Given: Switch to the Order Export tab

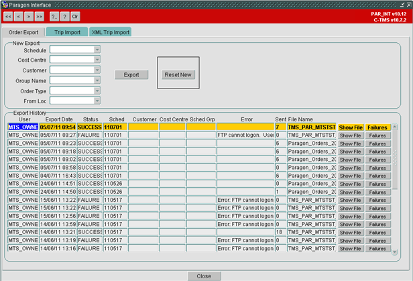Looking at the screenshot, I should pyautogui.click(x=23, y=32).
